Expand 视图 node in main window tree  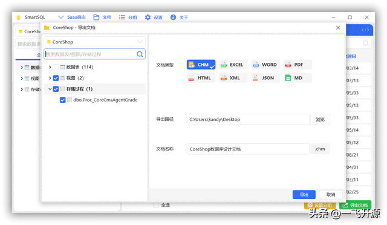coord(22,79)
